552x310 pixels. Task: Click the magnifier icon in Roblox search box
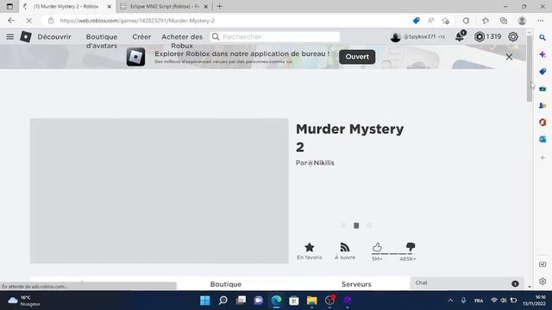[x=216, y=36]
